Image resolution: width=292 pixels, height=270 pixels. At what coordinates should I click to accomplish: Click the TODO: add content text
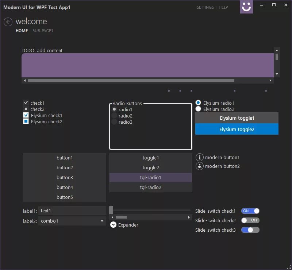[x=42, y=51]
